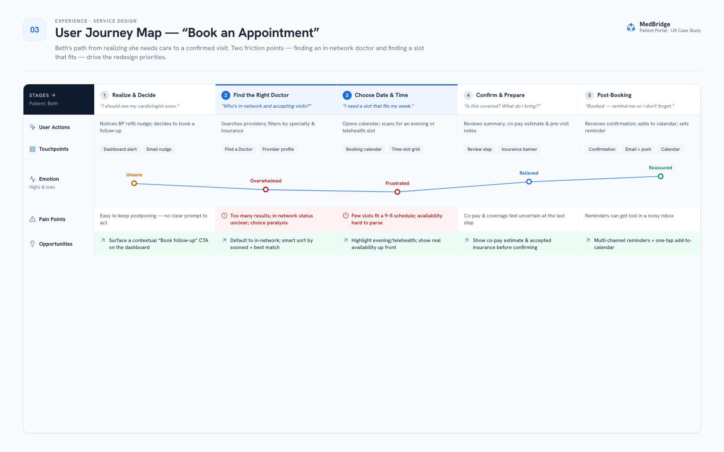Click the Confirmation touchpoint chip
The height and width of the screenshot is (452, 724).
(x=602, y=149)
